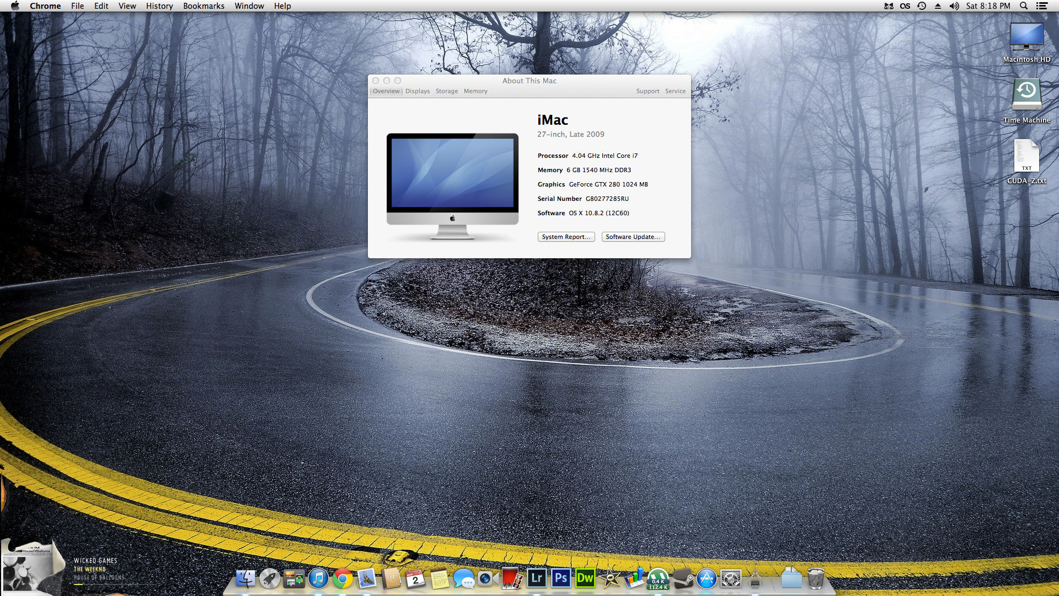Open System Preferences gear in dock

(731, 578)
